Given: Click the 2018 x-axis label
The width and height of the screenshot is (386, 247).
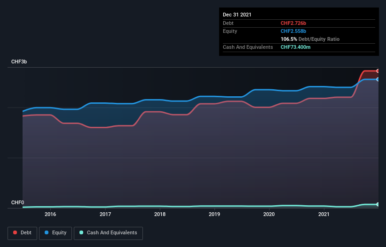Looking at the screenshot, I should 160,214.
